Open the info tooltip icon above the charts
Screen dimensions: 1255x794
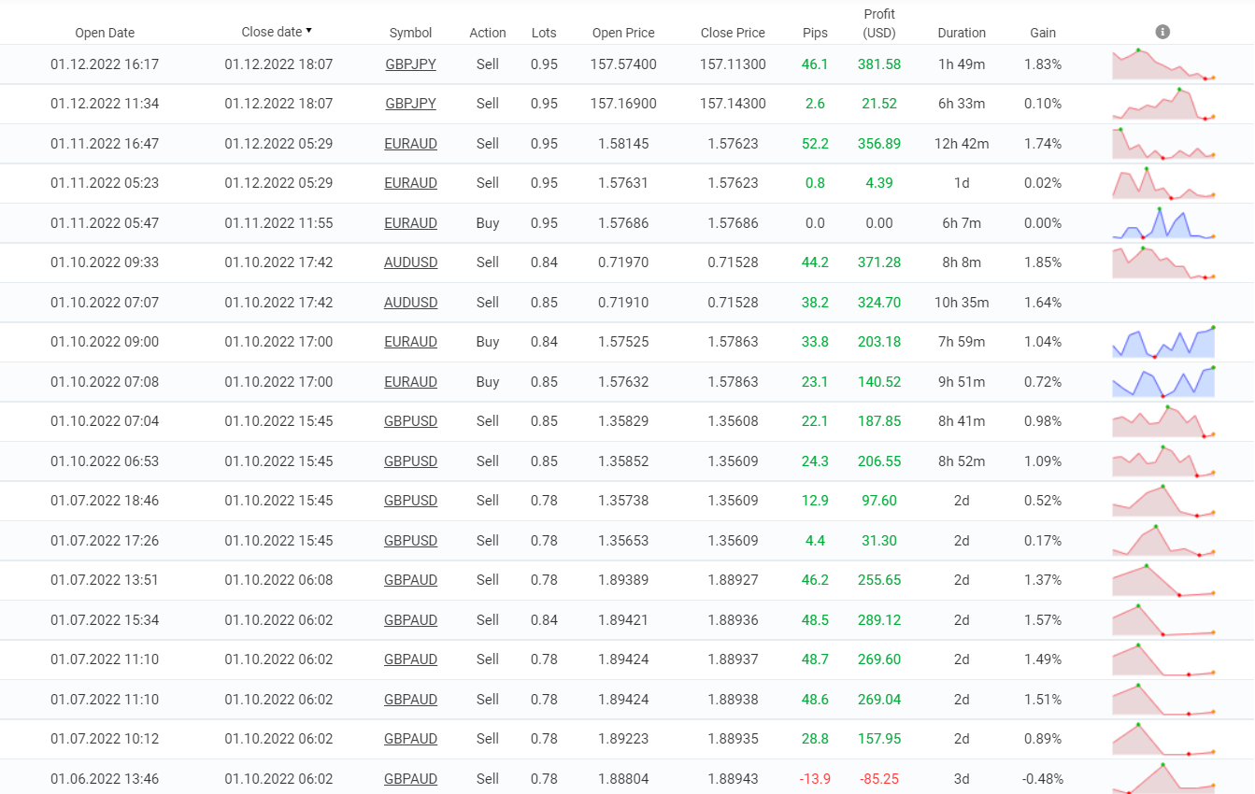[1162, 31]
